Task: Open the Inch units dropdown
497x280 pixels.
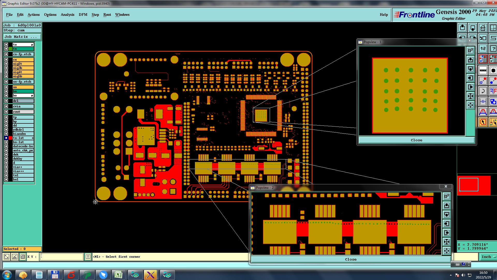Action: (x=488, y=257)
